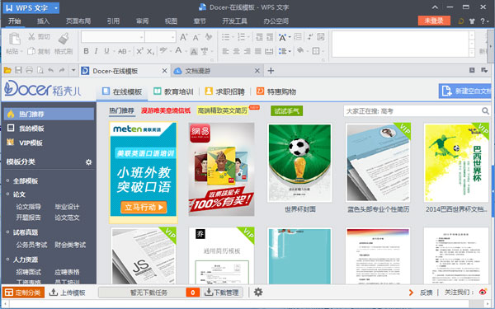Add a new tab with plus icon
The image size is (495, 309).
[x=271, y=71]
